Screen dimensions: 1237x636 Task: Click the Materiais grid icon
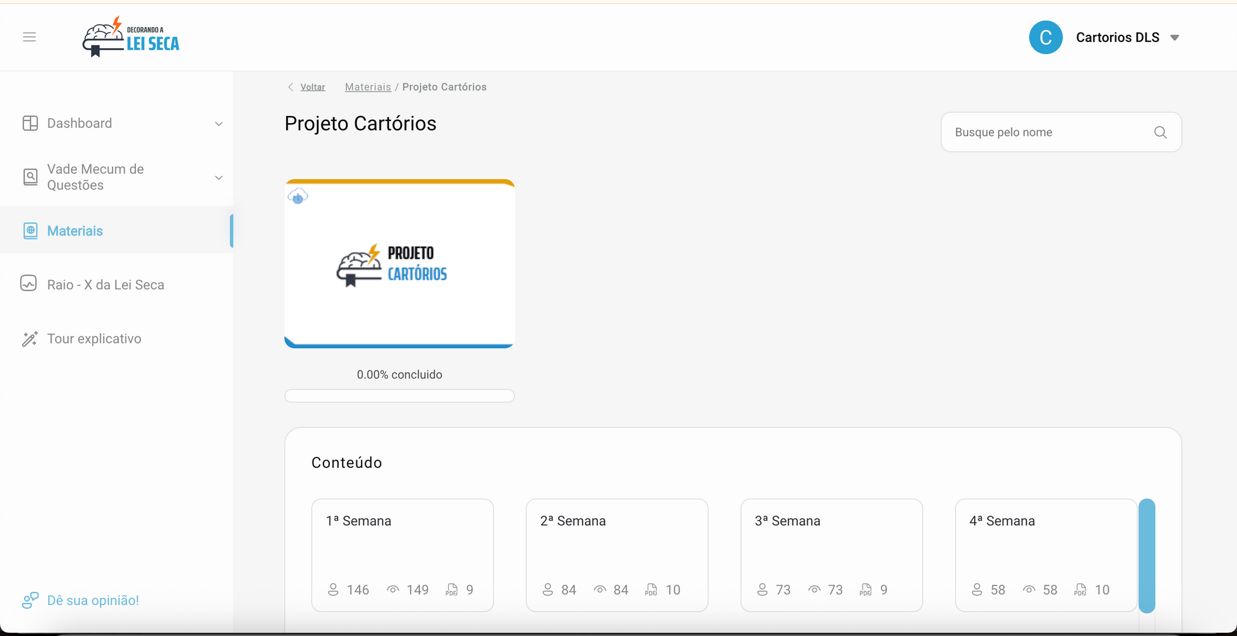point(30,230)
